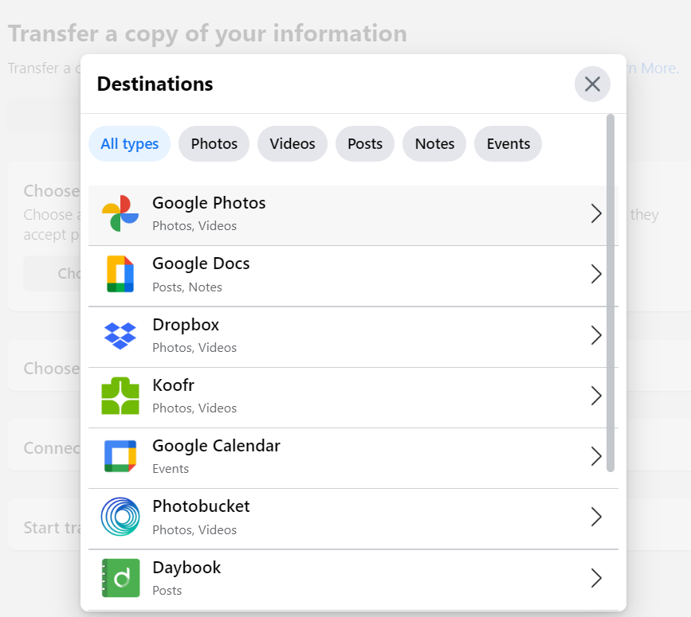Click the Photobucket swirl icon
This screenshot has width=691, height=617.
[120, 517]
